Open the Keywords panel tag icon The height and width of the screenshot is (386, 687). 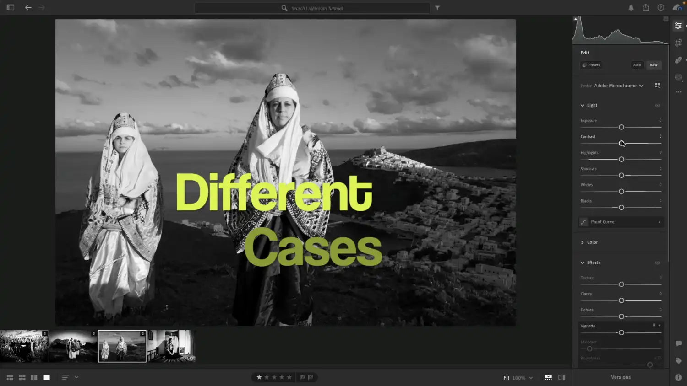click(x=678, y=360)
